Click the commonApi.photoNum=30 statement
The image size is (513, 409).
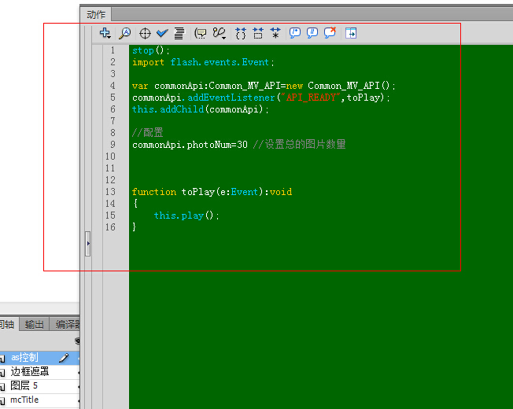[x=190, y=145]
